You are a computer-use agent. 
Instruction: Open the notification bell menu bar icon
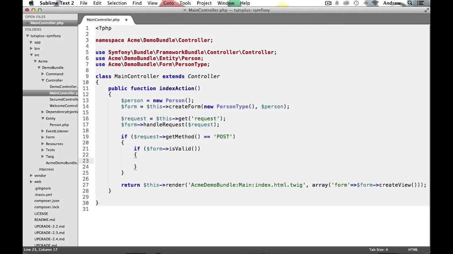click(x=337, y=3)
